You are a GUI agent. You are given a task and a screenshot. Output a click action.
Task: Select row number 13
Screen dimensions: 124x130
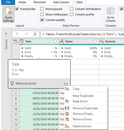point(16,125)
